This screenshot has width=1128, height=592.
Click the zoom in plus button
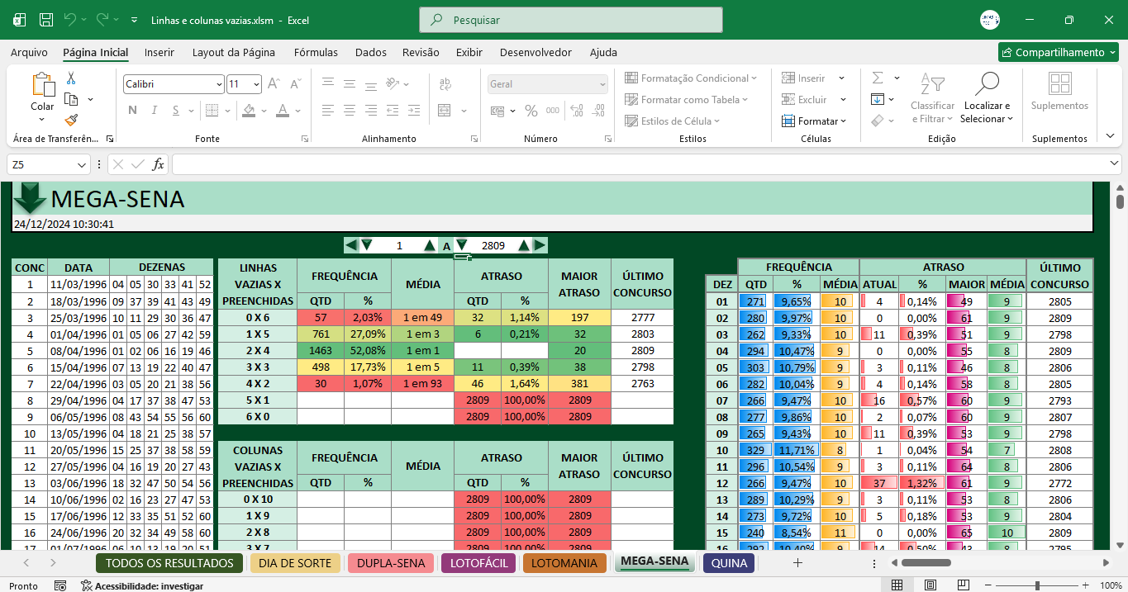1086,585
